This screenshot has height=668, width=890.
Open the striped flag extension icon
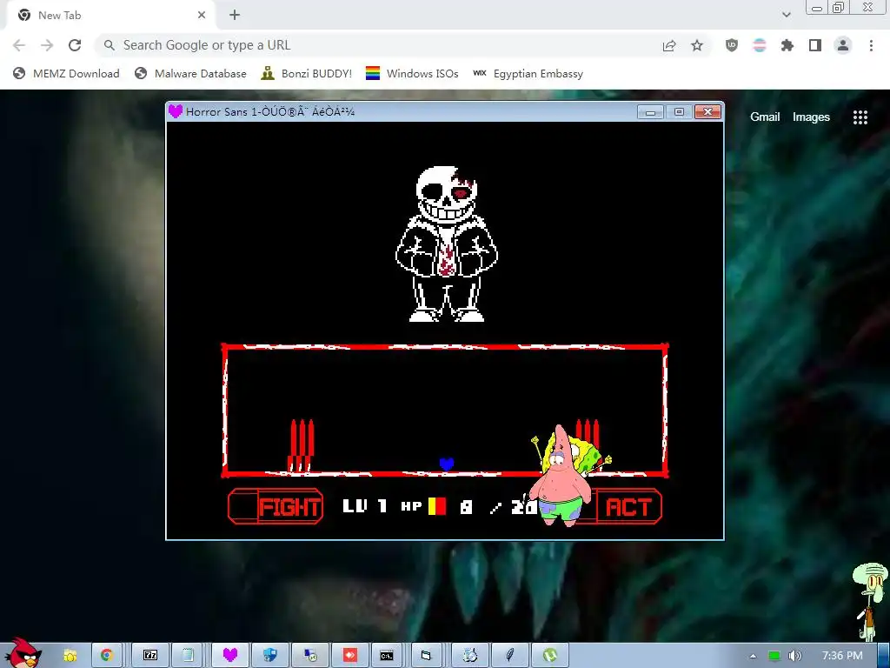[760, 45]
